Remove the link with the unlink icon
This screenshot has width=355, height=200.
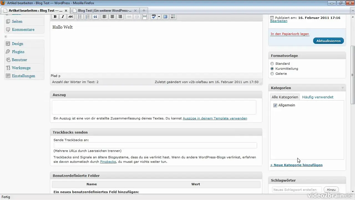137,17
